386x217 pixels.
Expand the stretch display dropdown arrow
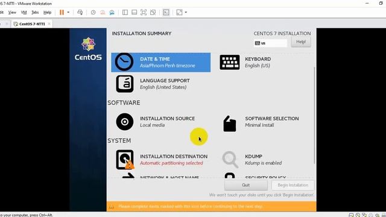[186, 12]
